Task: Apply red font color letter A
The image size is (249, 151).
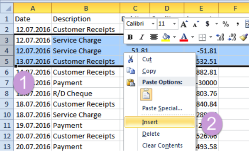Action: tap(184, 37)
